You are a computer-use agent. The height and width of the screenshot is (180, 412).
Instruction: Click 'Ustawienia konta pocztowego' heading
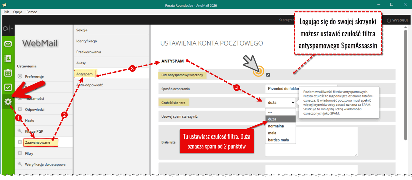[x=211, y=43]
